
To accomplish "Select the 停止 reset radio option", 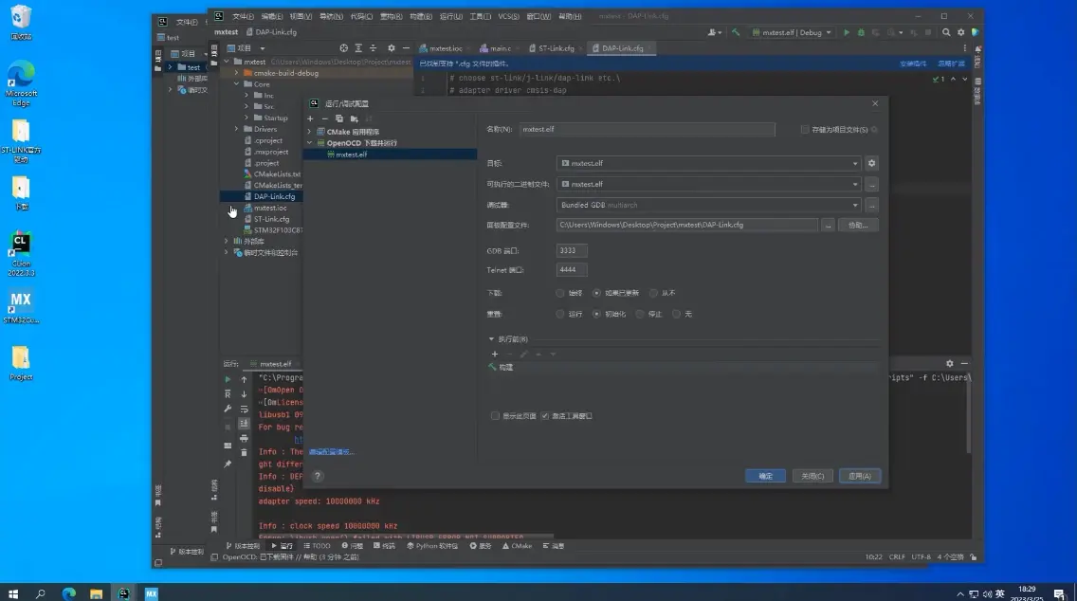I will [641, 313].
